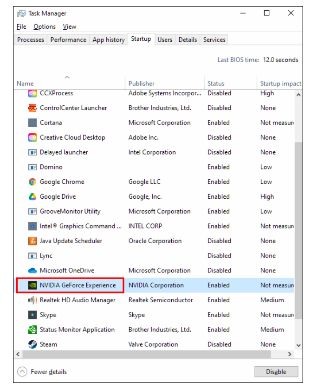The height and width of the screenshot is (389, 317).
Task: Collapse view with Fewer details chevron
Action: click(x=22, y=372)
